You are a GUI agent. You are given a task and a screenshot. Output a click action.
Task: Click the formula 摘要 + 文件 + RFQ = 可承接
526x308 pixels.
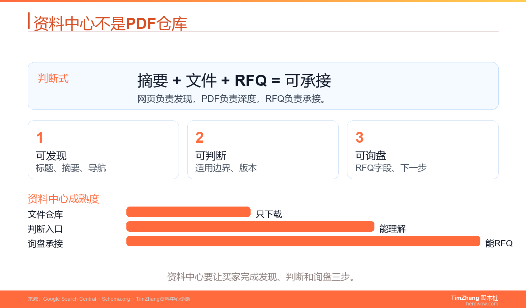coord(234,81)
